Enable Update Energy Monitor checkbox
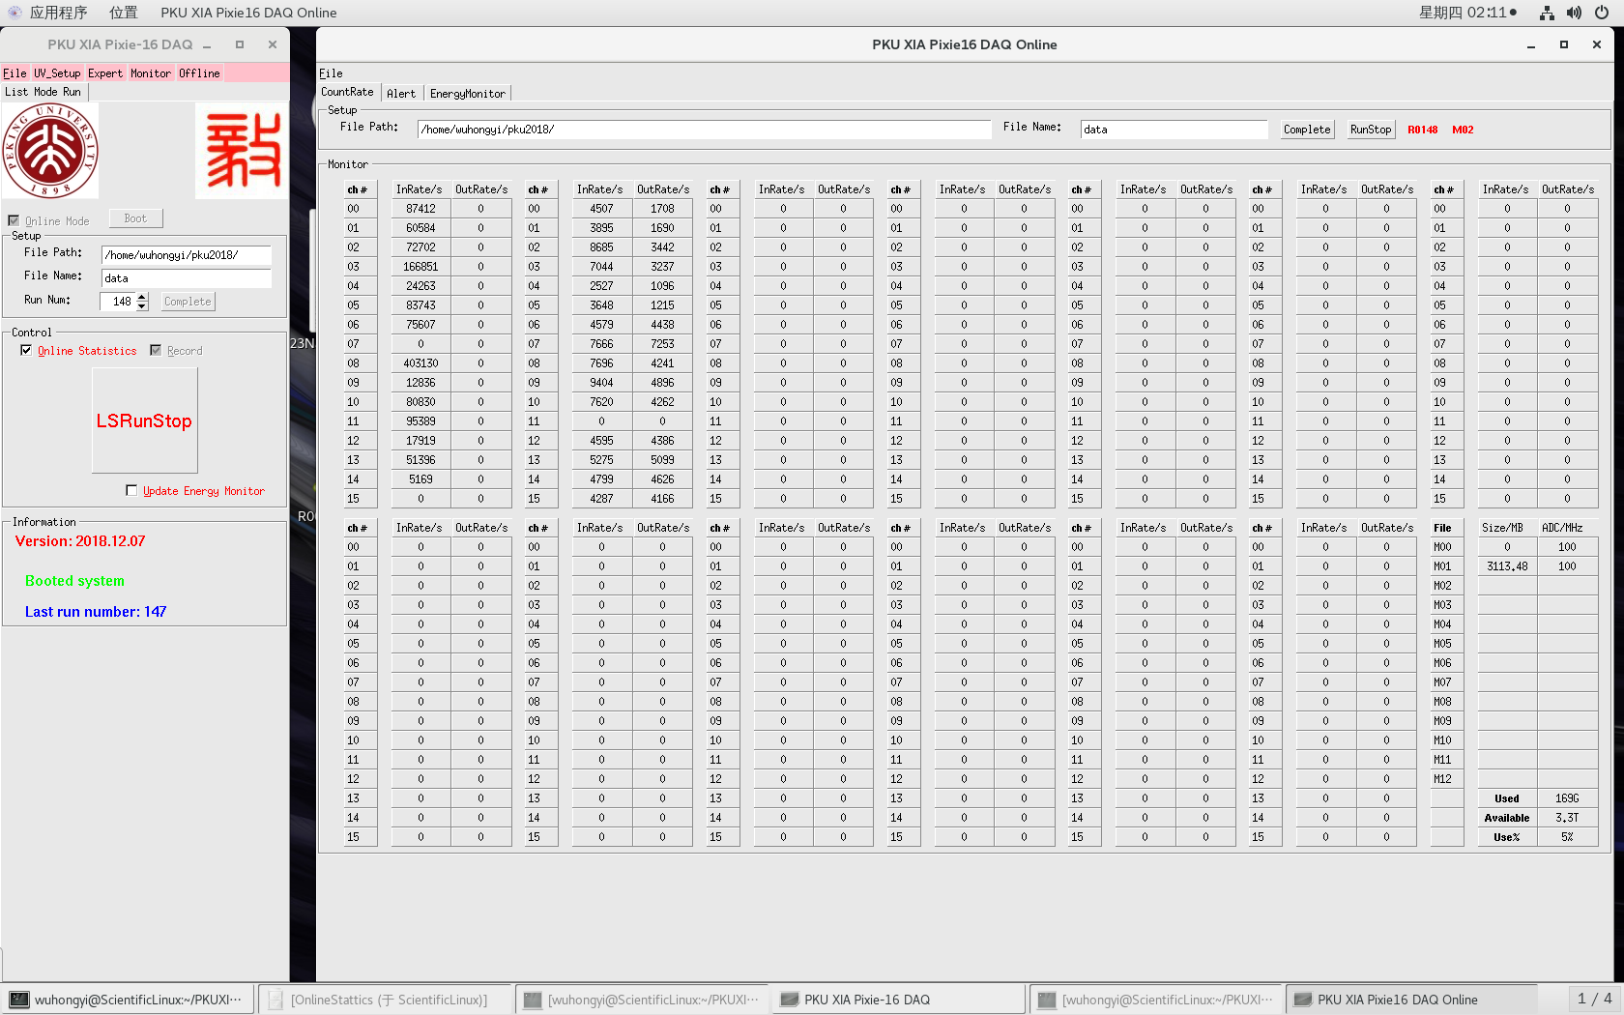The image size is (1624, 1015). click(x=131, y=490)
